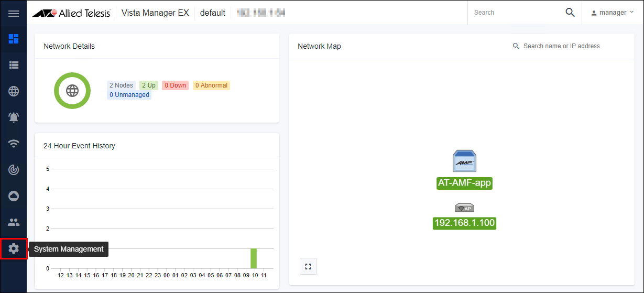Open the list view sidebar icon
The image size is (644, 293).
click(14, 65)
